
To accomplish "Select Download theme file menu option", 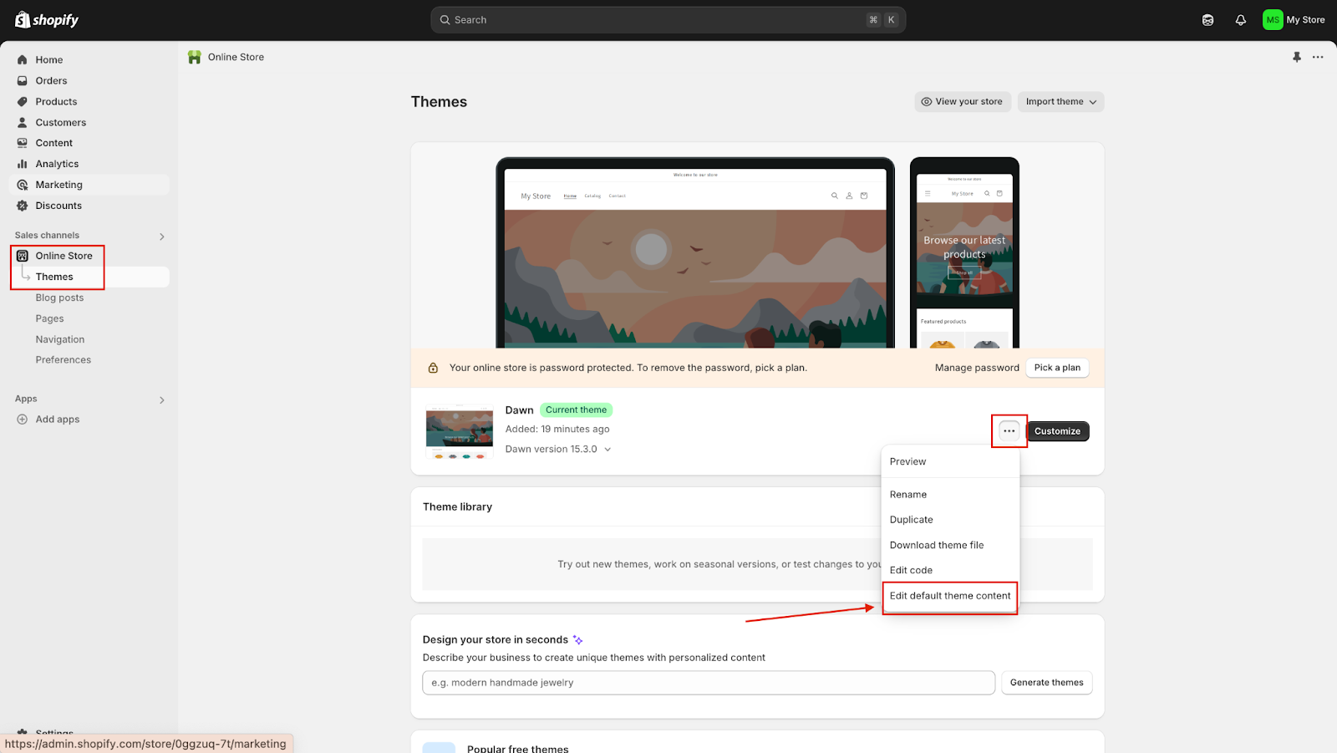I will click(950, 546).
